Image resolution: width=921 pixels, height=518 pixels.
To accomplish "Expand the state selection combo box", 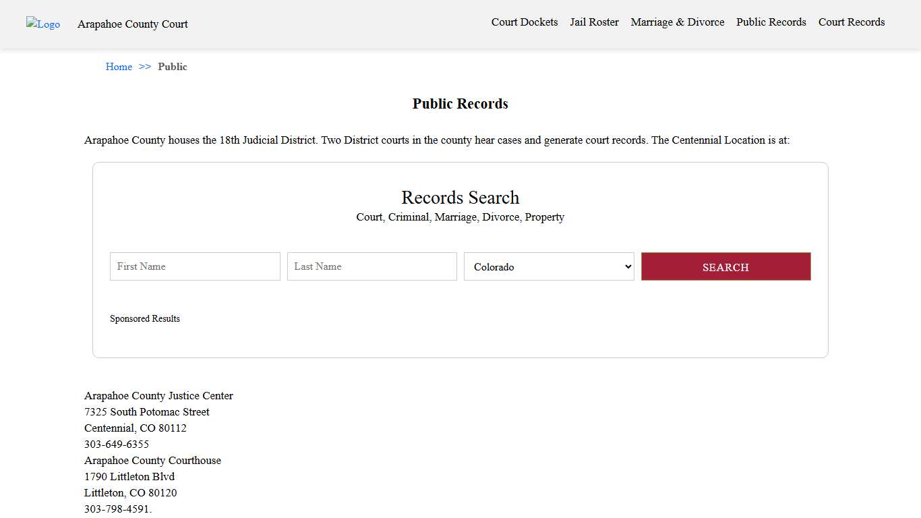I will pyautogui.click(x=548, y=266).
